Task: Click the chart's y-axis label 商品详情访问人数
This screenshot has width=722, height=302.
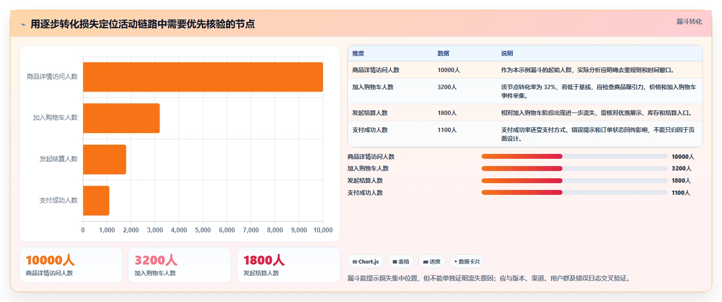Action: [x=52, y=76]
